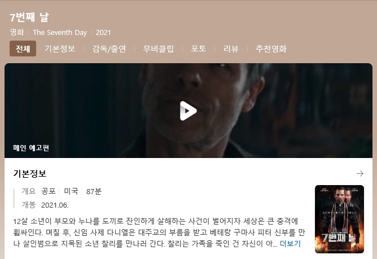Show the 추천영화 tab
377x259 pixels.
pos(271,49)
